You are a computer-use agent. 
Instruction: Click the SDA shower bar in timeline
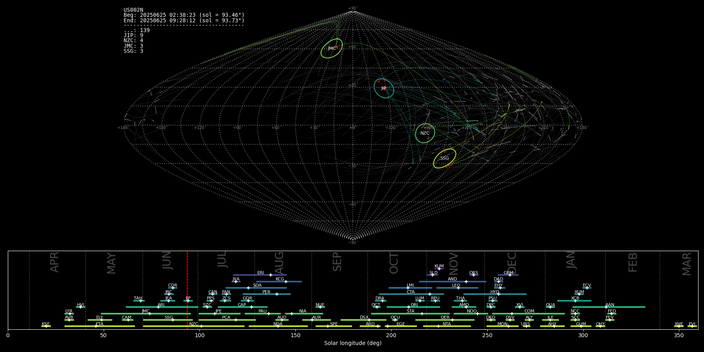tap(256, 288)
